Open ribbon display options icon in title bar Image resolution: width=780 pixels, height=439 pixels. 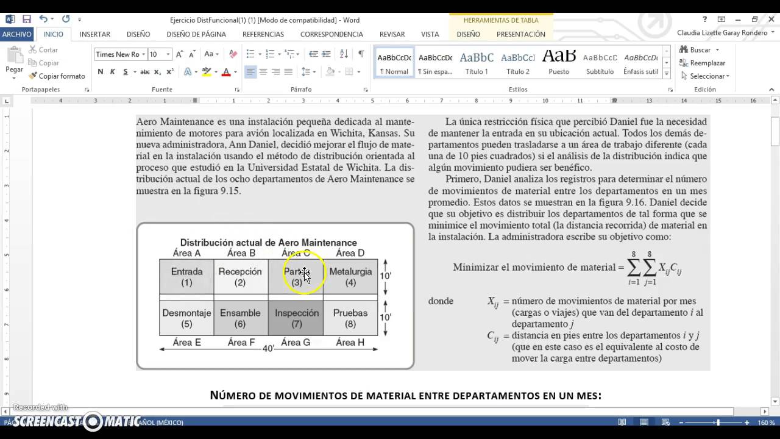[x=721, y=20]
